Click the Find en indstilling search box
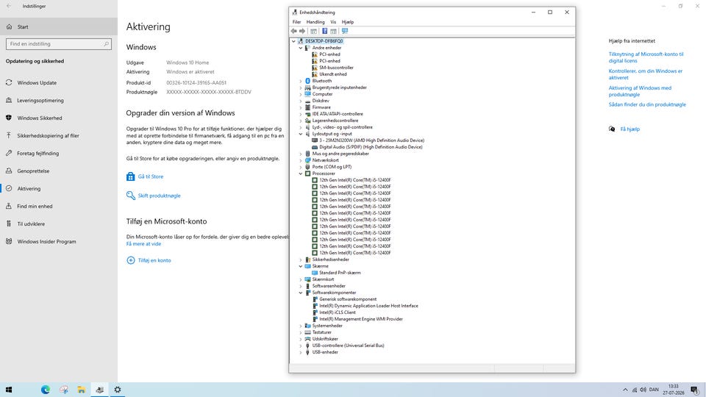The width and height of the screenshot is (706, 397). 59,44
